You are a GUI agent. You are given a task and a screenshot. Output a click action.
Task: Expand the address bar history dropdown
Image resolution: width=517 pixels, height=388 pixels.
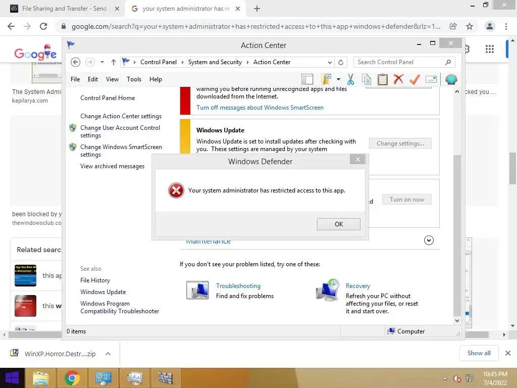(x=329, y=62)
